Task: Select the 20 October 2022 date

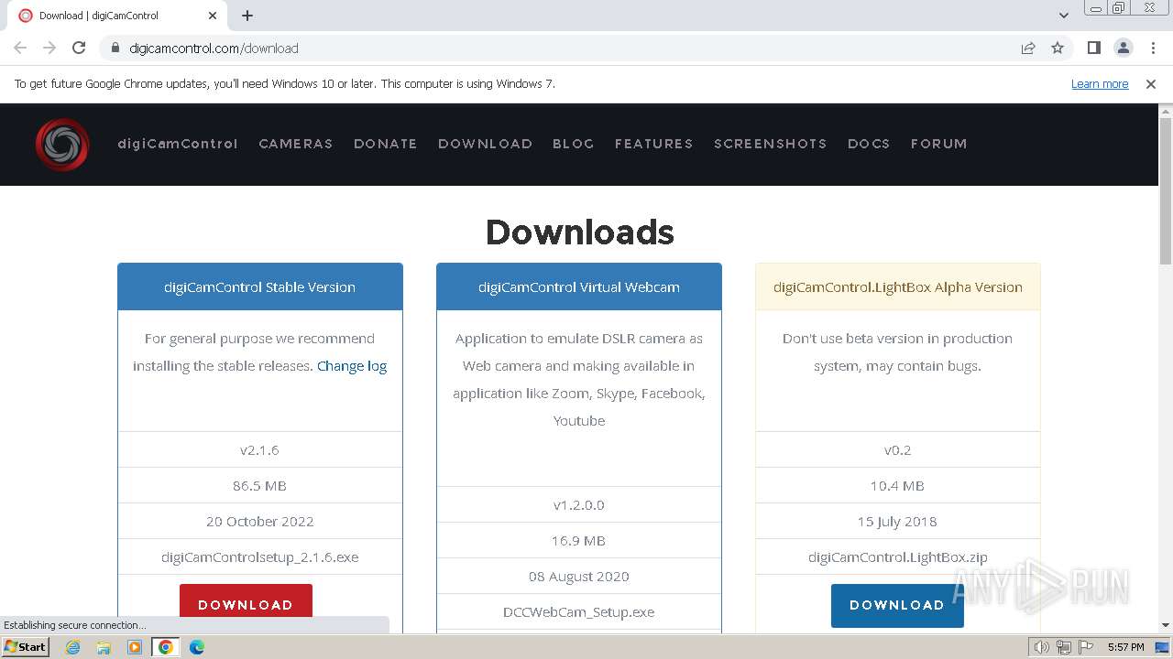Action: tap(260, 521)
